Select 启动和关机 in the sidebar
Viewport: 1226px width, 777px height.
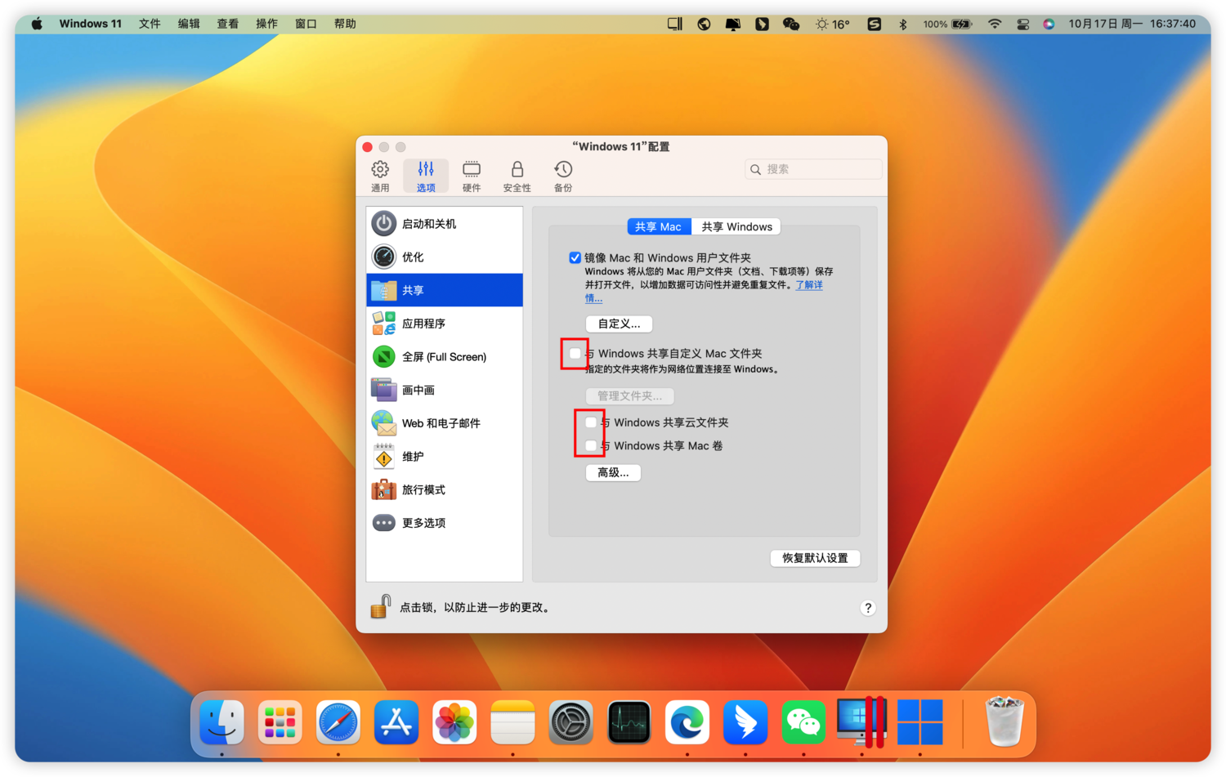[445, 224]
